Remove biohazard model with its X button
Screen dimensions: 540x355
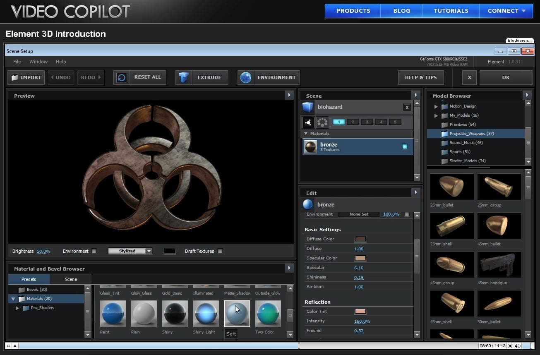click(407, 107)
